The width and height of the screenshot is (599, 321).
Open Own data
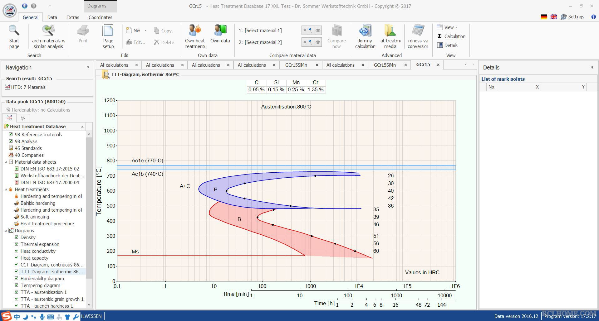[220, 34]
